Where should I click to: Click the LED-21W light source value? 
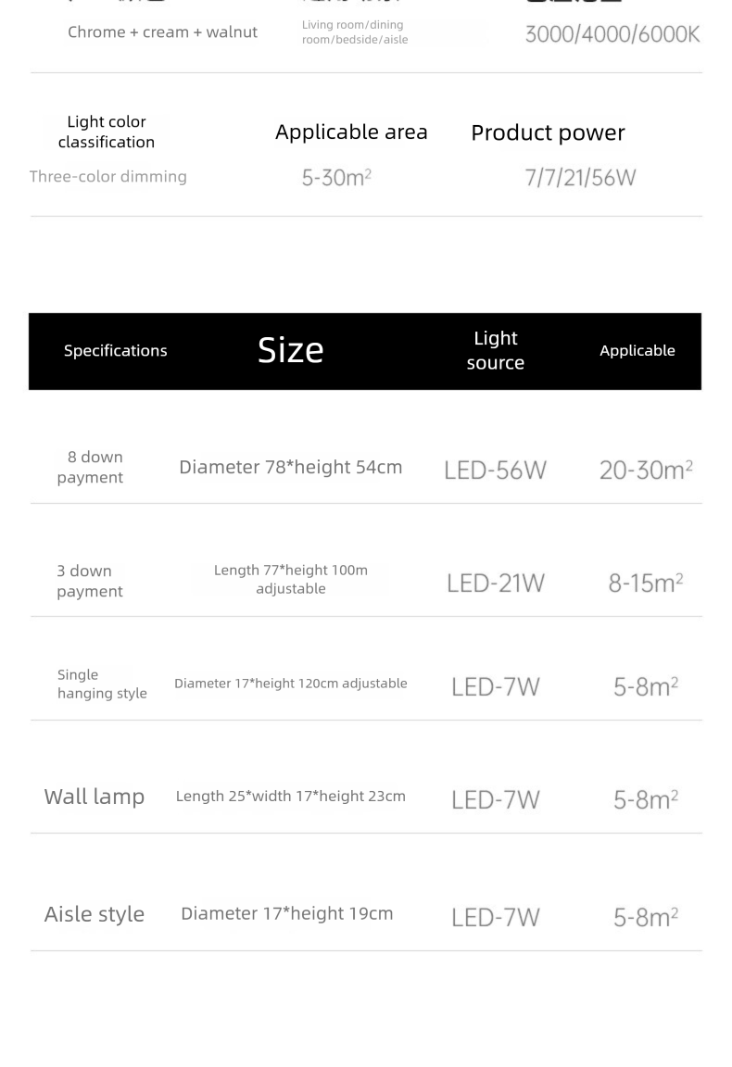pos(495,584)
